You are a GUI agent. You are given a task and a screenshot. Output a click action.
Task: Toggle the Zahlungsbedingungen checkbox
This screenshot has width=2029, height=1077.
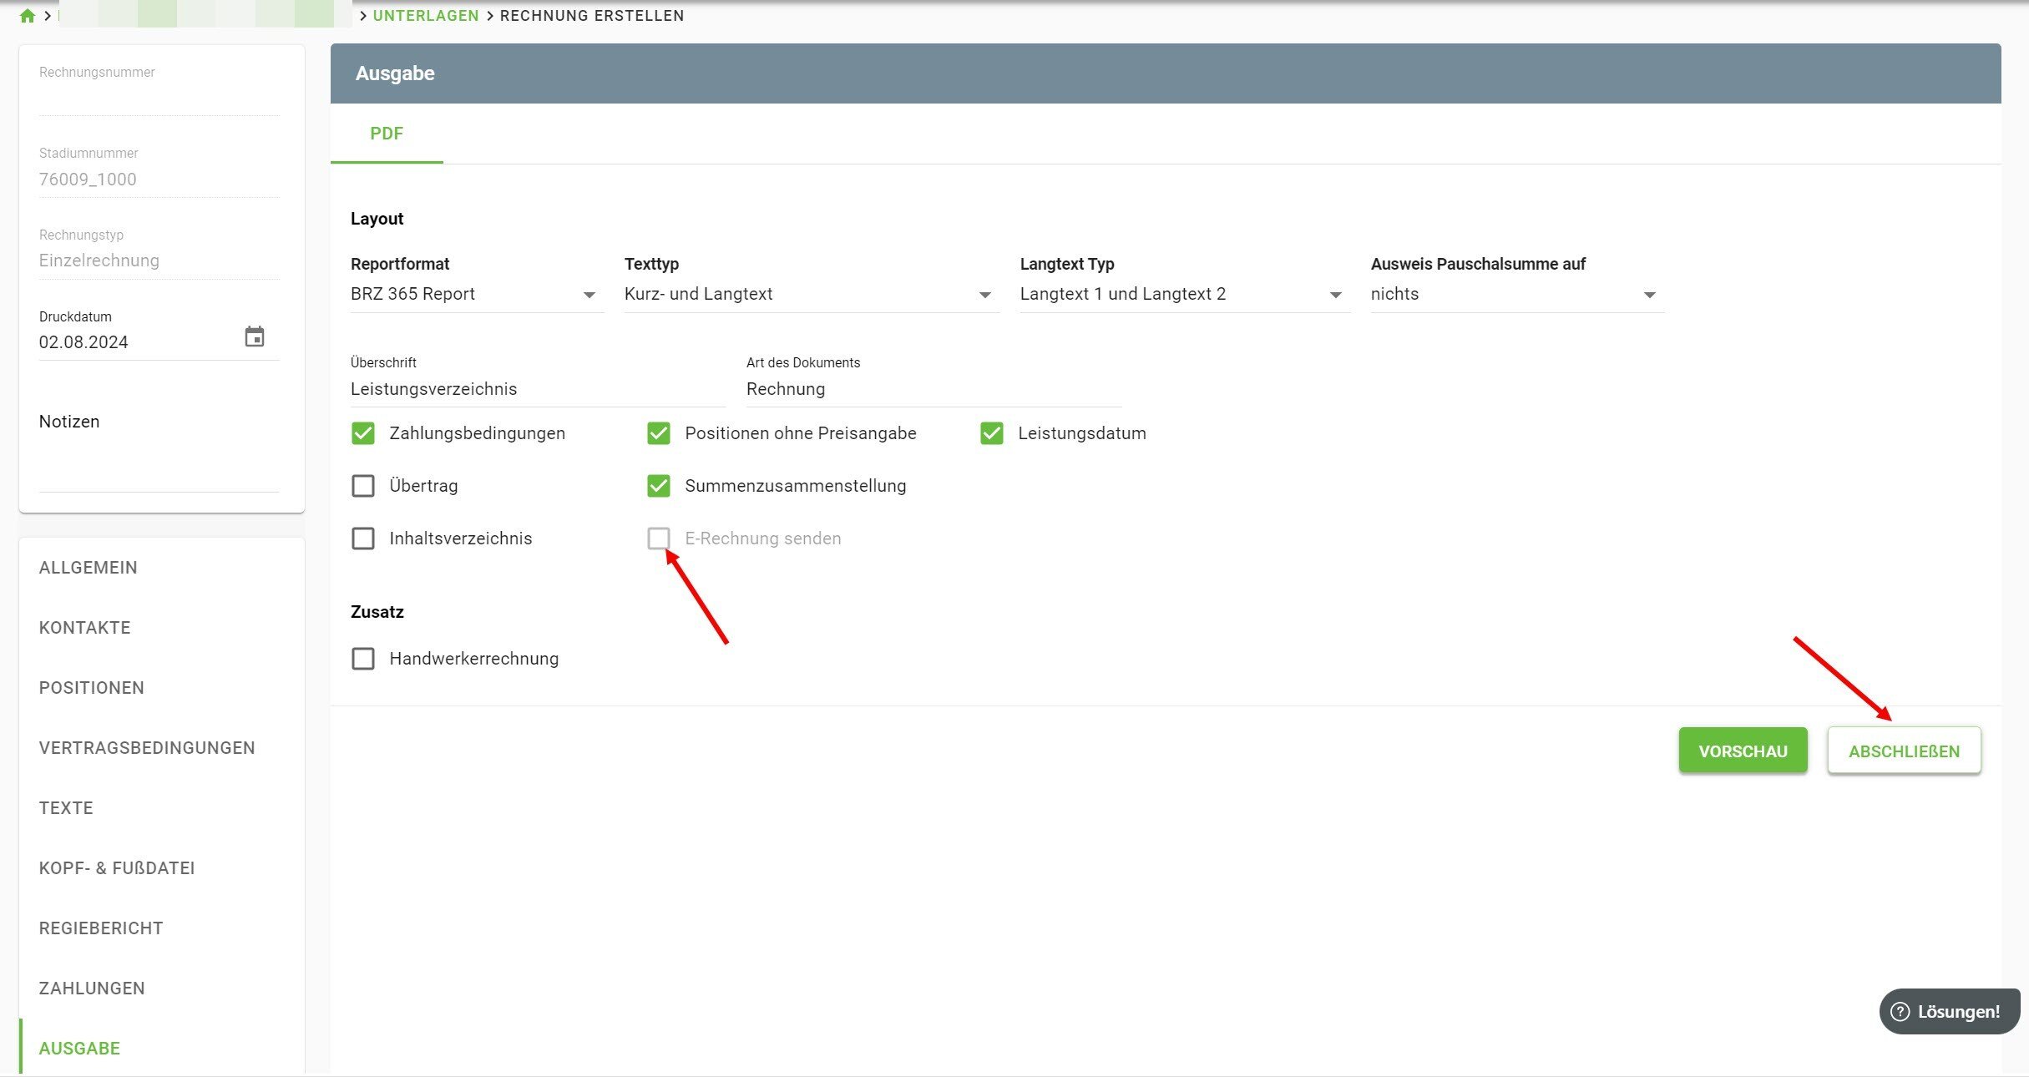pyautogui.click(x=363, y=433)
